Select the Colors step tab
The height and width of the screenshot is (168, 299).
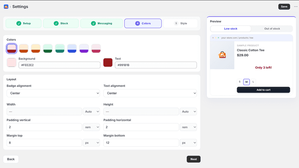(x=143, y=23)
